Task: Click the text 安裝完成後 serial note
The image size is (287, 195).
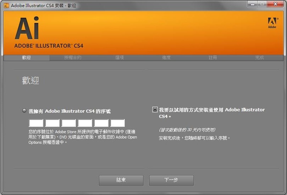Action: [x=194, y=138]
